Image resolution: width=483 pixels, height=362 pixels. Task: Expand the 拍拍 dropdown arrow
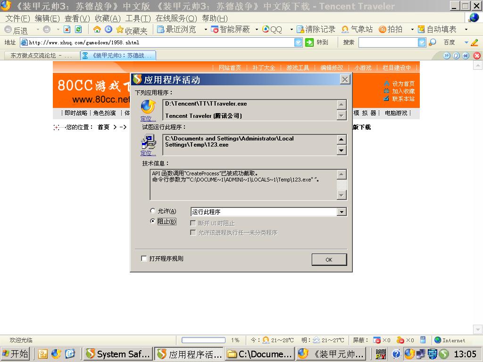(x=412, y=30)
